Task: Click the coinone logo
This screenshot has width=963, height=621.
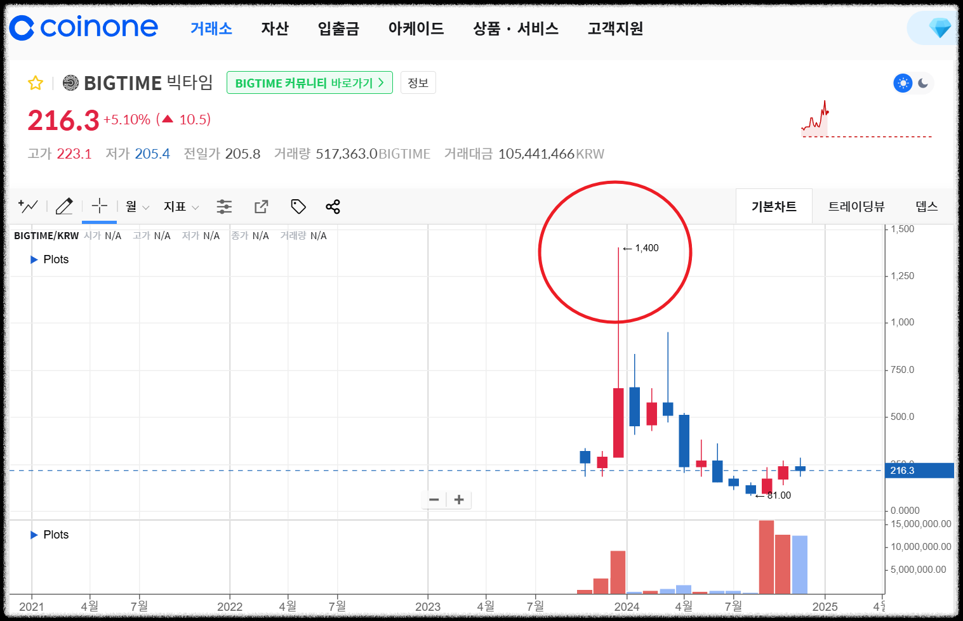Action: [84, 28]
